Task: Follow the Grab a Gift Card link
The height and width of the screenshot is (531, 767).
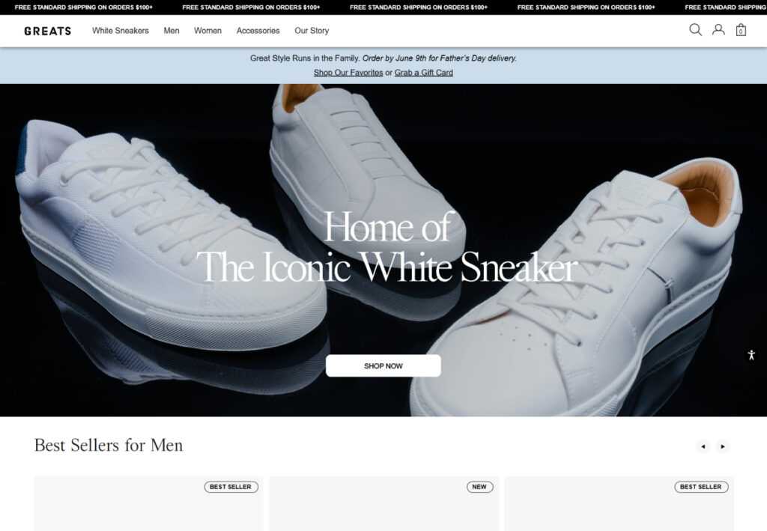Action: click(x=424, y=73)
